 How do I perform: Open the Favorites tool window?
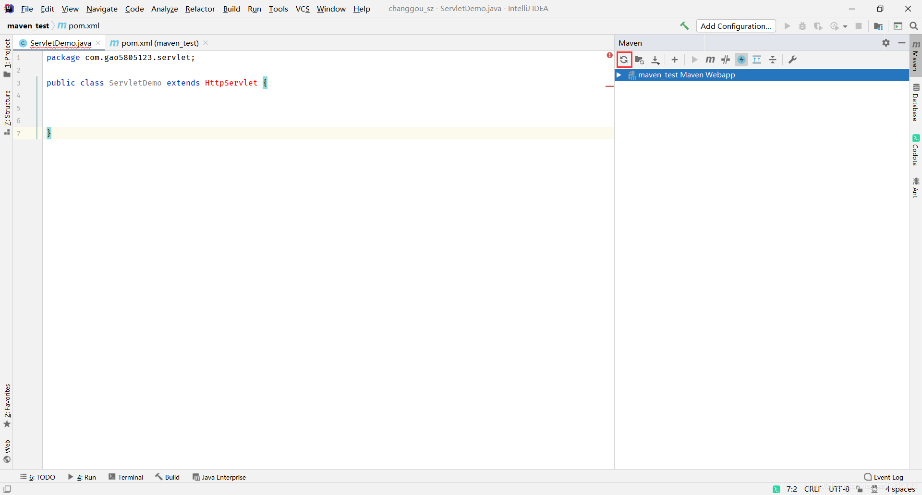pyautogui.click(x=7, y=406)
